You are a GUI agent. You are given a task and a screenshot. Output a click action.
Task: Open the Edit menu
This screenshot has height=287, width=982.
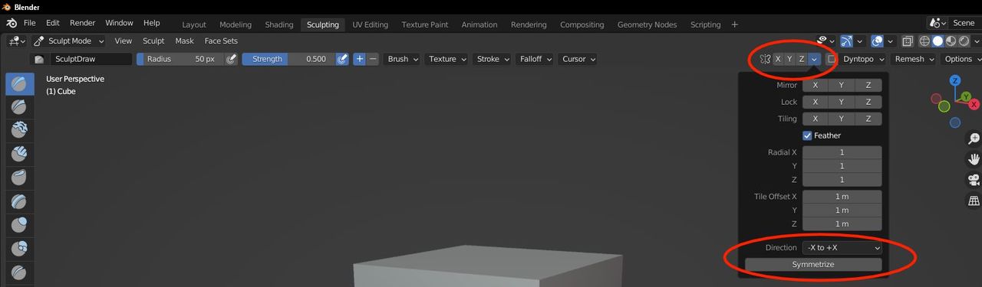tap(52, 24)
